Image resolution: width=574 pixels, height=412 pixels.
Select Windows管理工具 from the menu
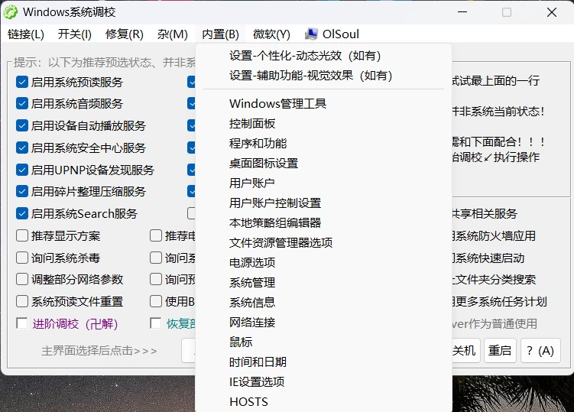[277, 103]
